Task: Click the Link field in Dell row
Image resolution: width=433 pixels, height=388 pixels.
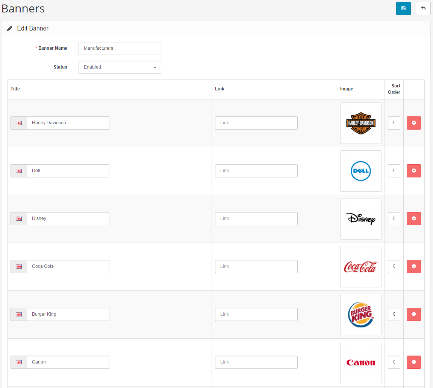Action: point(256,171)
